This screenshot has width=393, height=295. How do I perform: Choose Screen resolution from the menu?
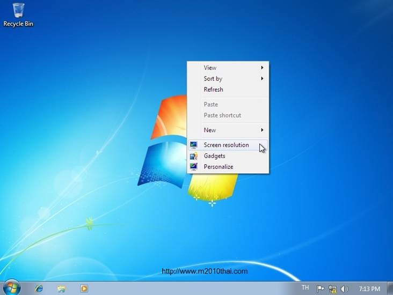(228, 145)
